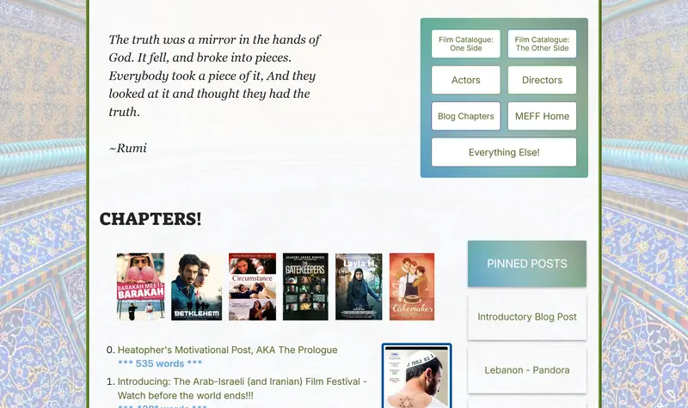Click the '*** 535 words ***' text
Image resolution: width=688 pixels, height=408 pixels.
pyautogui.click(x=160, y=363)
